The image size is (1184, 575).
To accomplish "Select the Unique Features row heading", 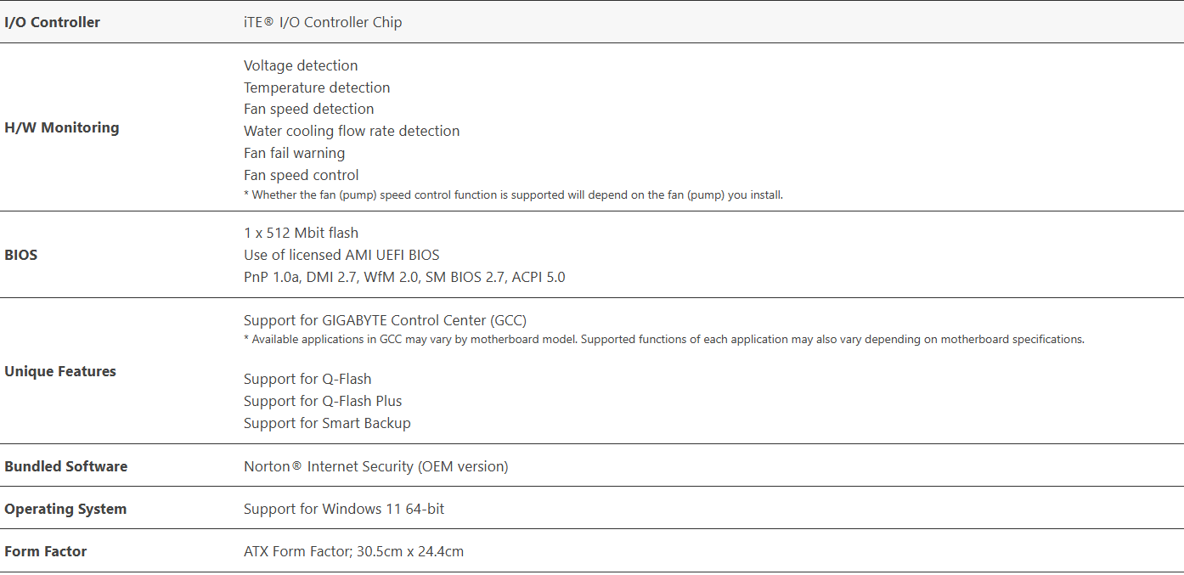I will point(60,371).
